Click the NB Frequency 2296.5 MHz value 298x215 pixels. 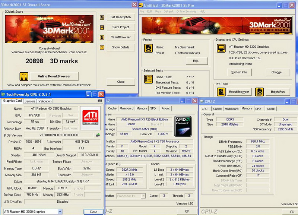coord(285,129)
